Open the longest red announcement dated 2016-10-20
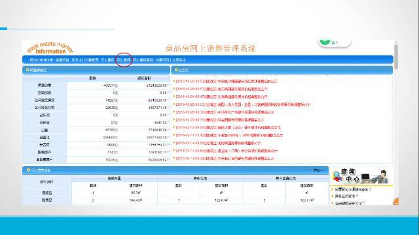The image size is (419, 235). pos(243,104)
